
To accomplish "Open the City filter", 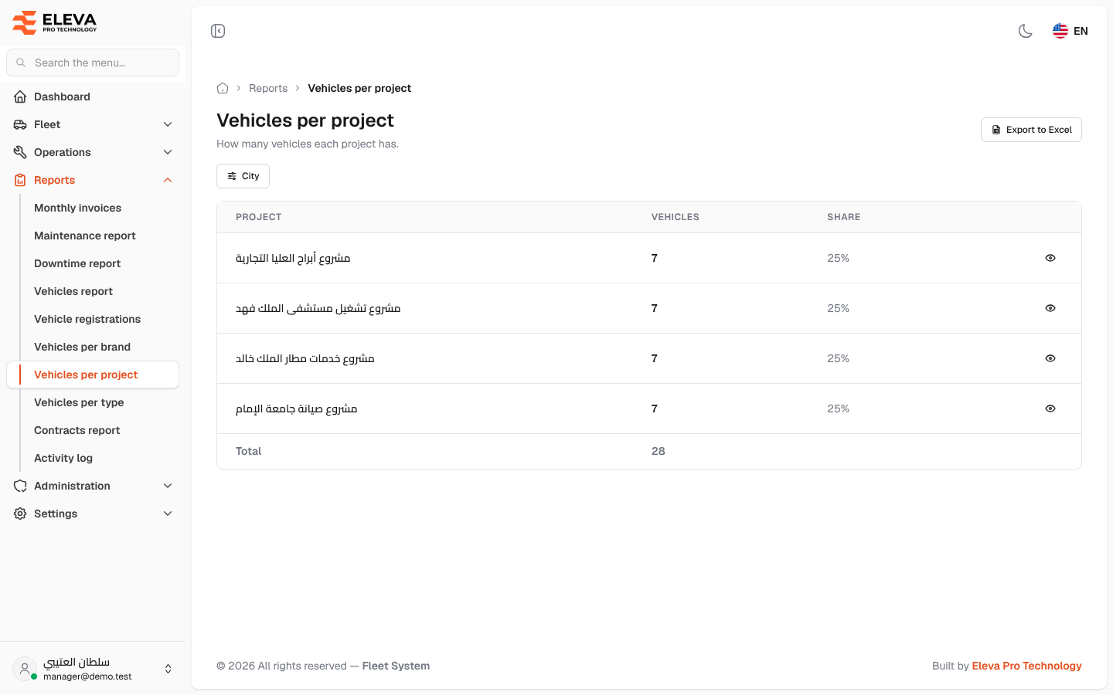I will point(243,176).
